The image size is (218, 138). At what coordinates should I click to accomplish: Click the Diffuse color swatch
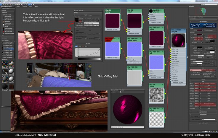click(200, 30)
